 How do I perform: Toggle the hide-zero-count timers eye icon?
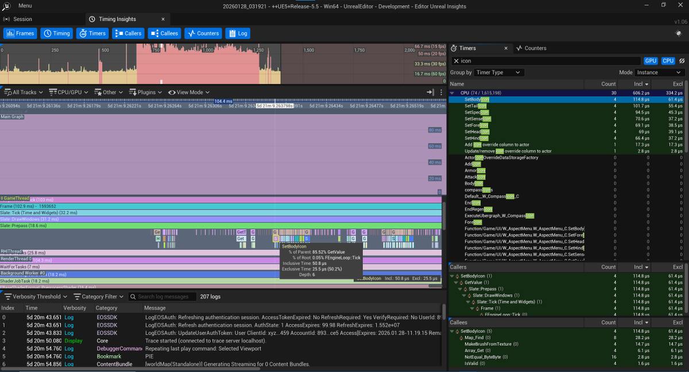[682, 61]
